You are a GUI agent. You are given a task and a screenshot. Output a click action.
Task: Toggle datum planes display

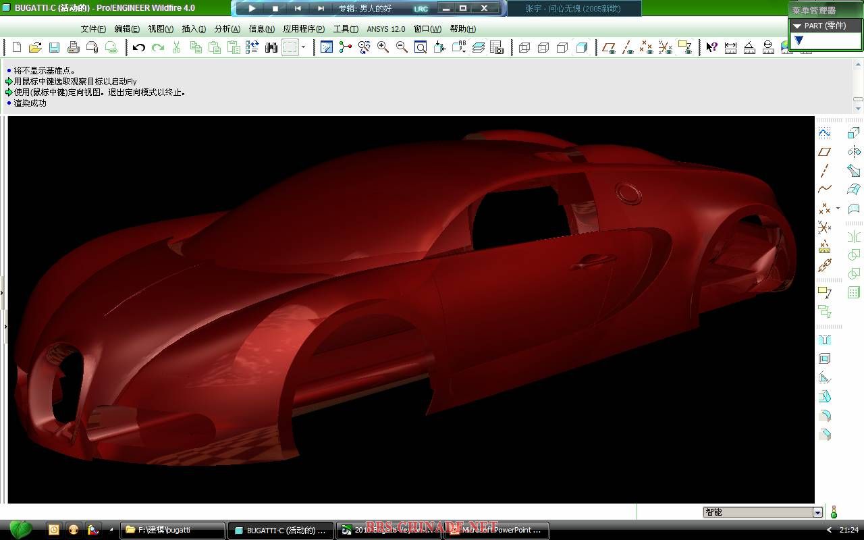pos(609,47)
